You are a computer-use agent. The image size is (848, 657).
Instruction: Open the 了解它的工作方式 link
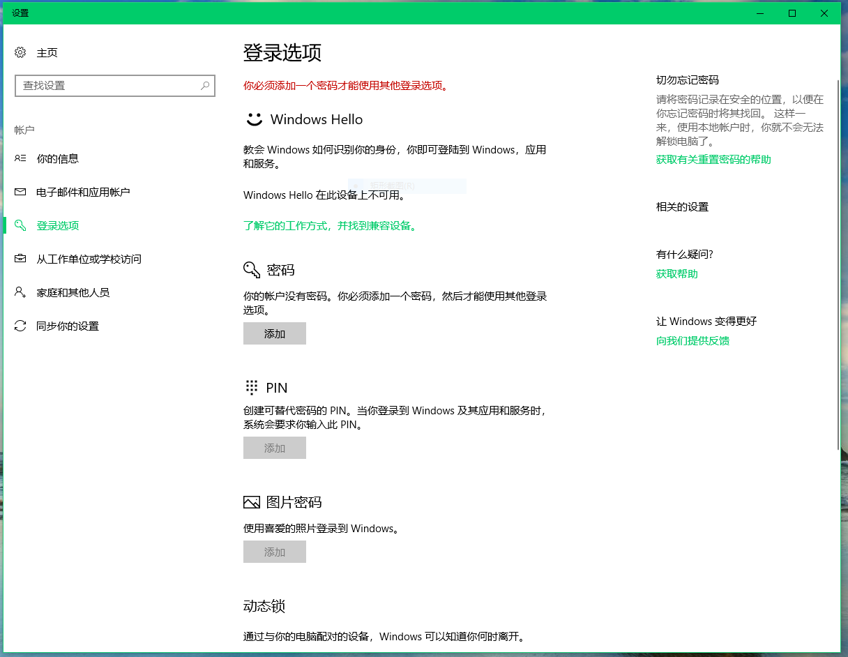(293, 225)
